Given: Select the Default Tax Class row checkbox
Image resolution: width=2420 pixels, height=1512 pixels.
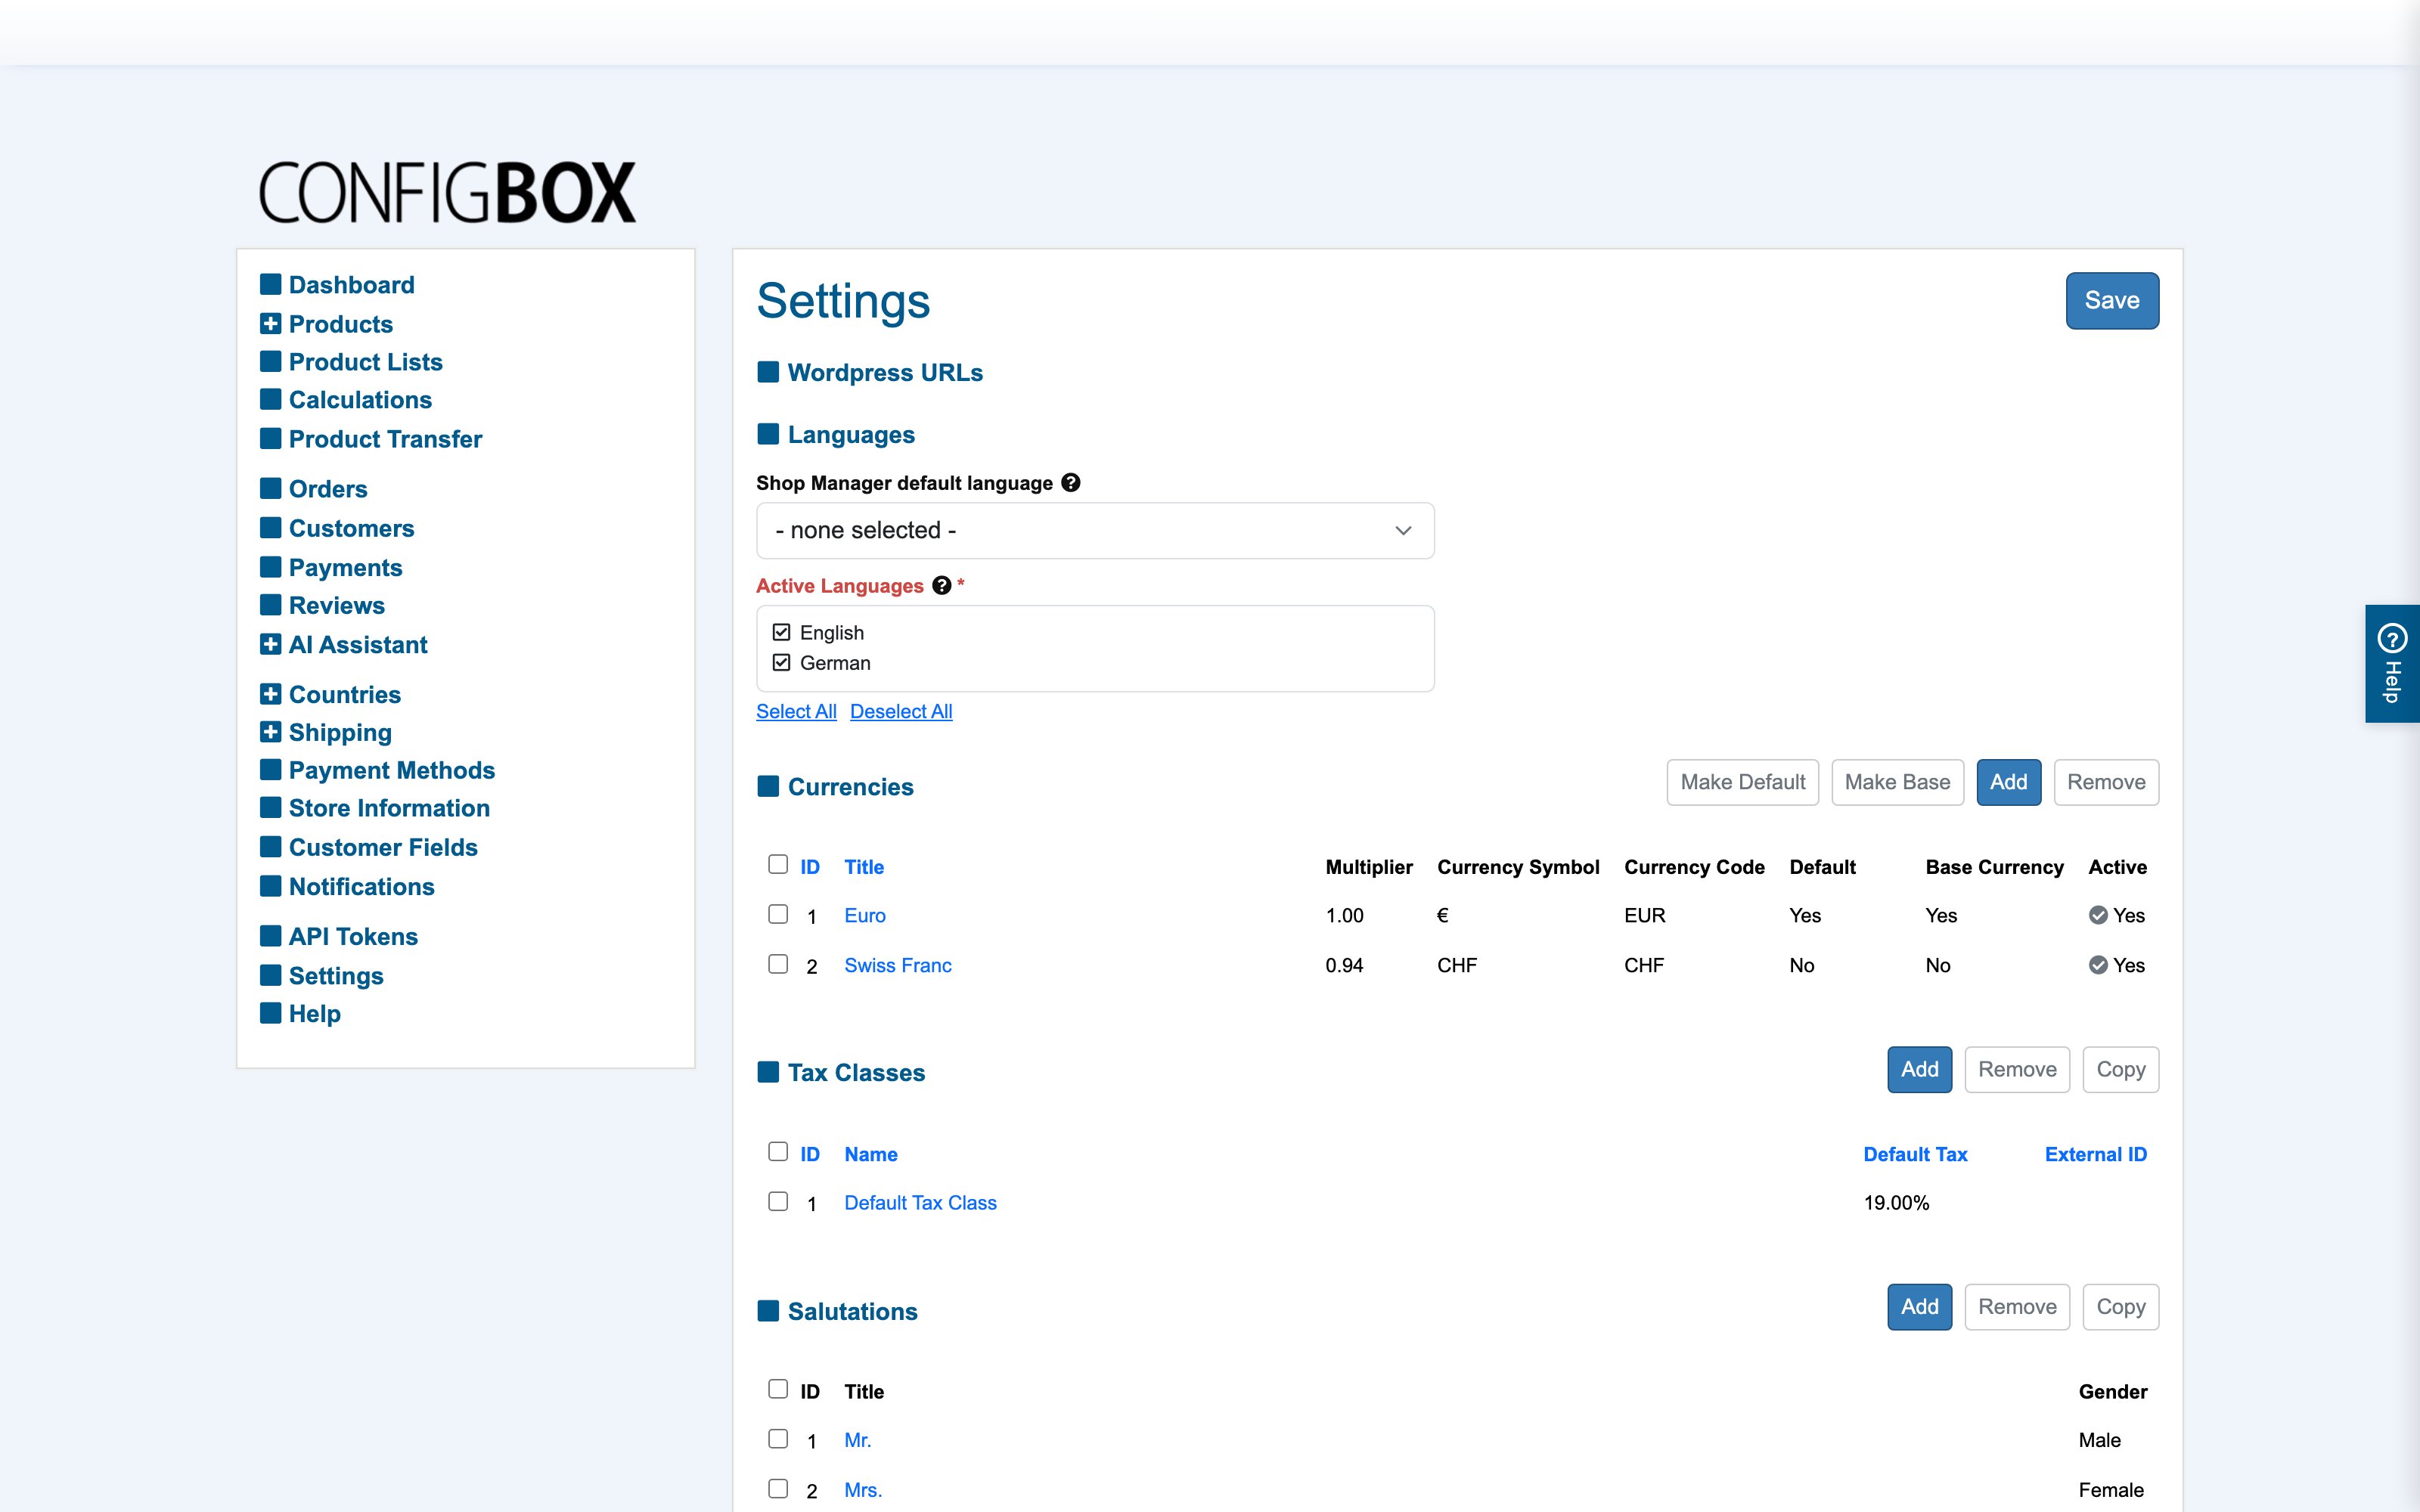Looking at the screenshot, I should click(778, 1201).
